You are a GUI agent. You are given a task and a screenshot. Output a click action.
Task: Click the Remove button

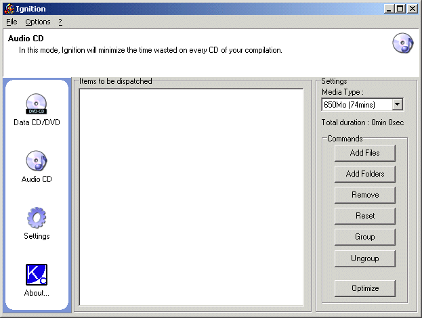pos(364,195)
